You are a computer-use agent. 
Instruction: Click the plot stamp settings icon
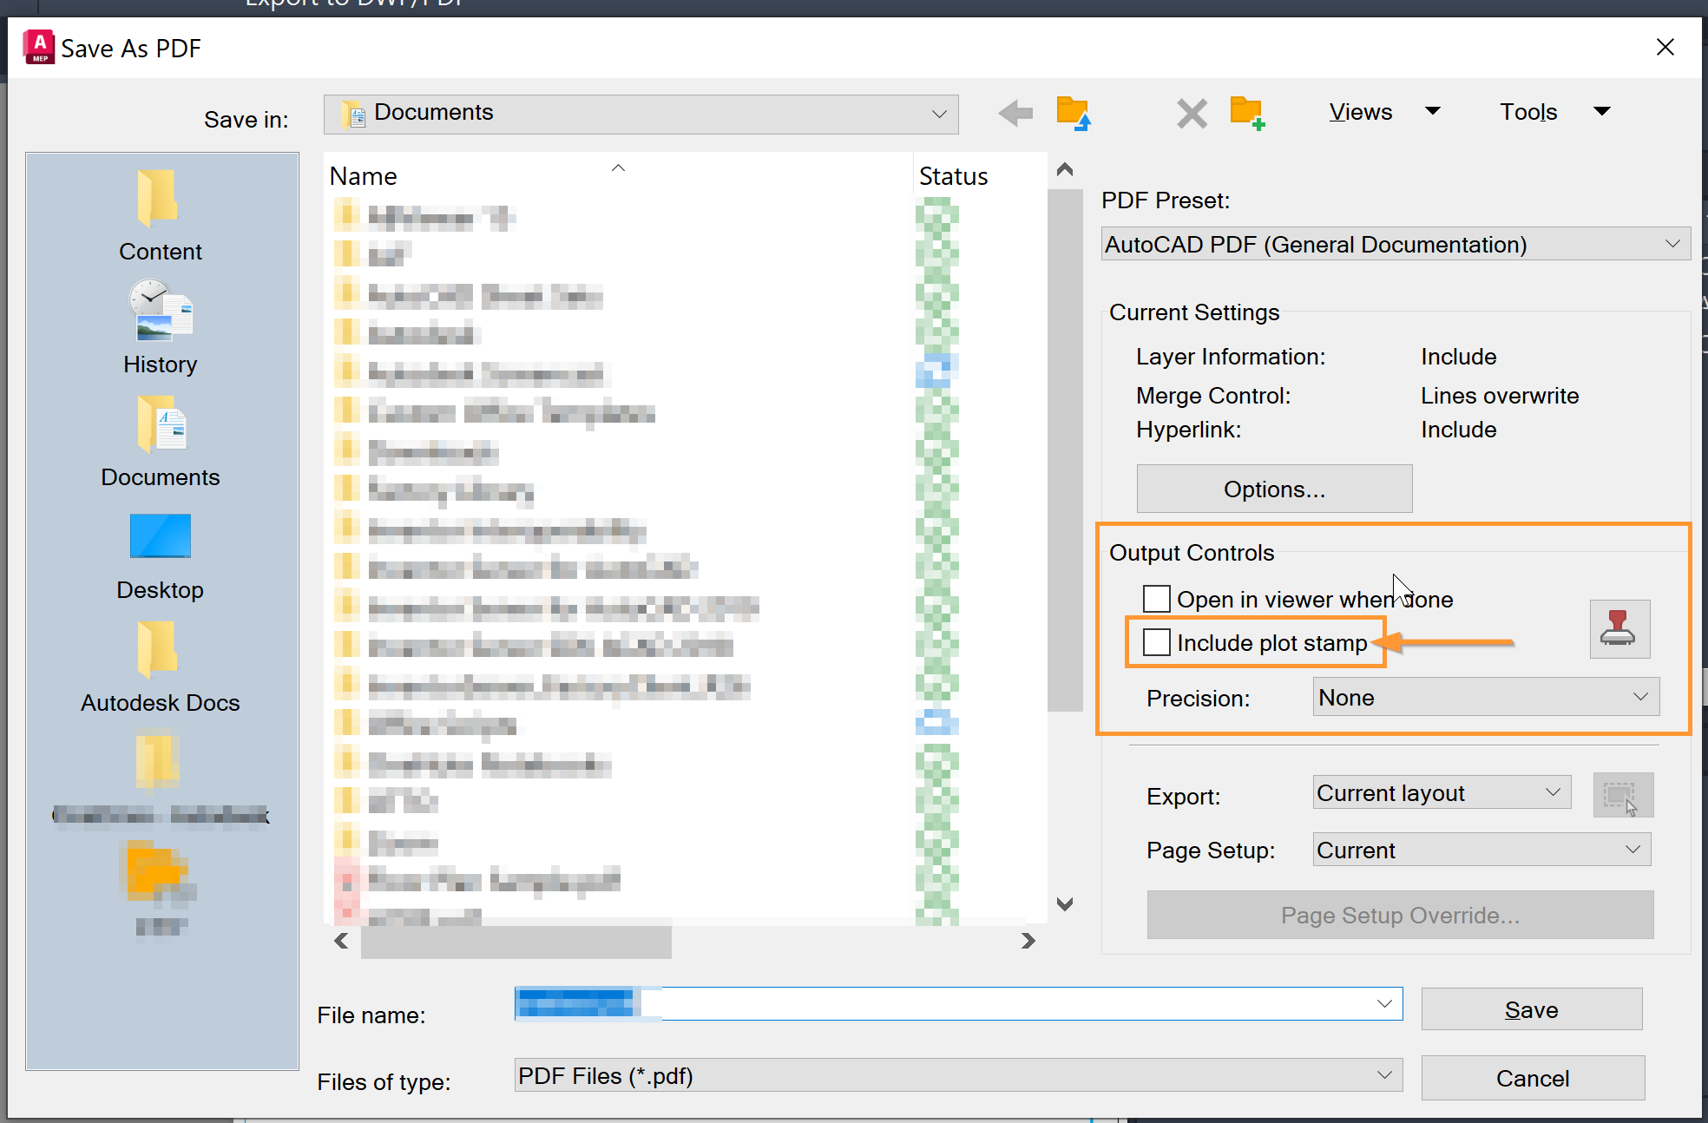[x=1619, y=629]
